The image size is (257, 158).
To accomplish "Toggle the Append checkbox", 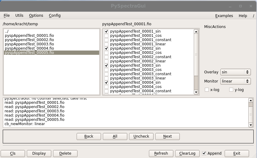I will [204, 153].
